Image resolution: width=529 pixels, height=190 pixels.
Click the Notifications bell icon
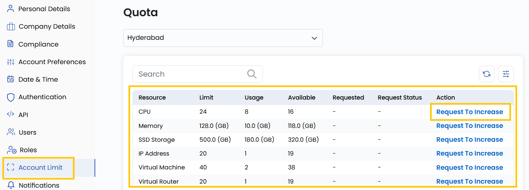point(11,185)
